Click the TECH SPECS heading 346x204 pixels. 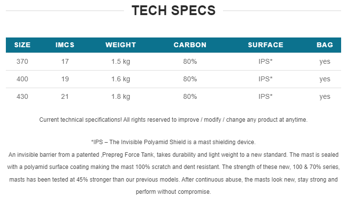(173, 10)
